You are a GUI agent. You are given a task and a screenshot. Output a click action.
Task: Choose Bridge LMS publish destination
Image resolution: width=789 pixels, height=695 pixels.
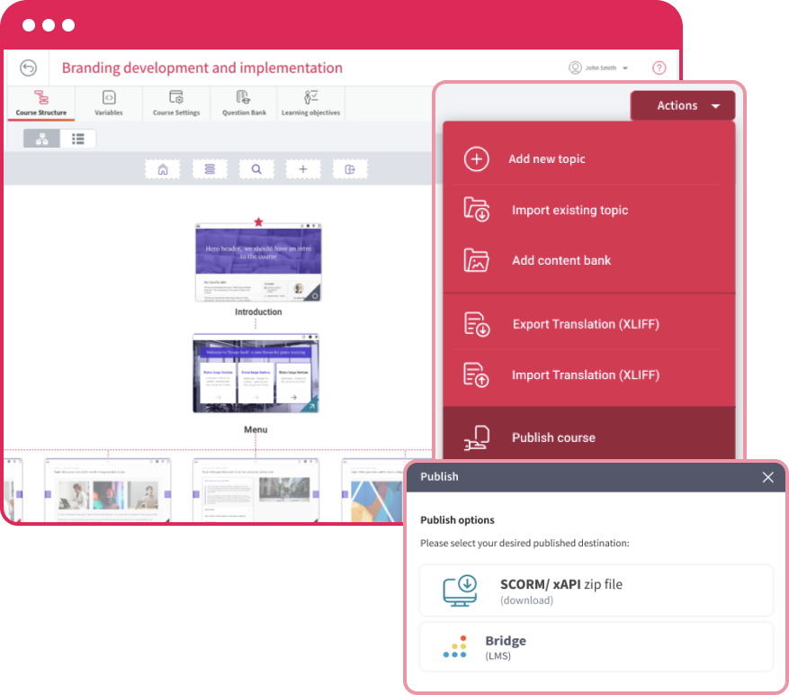596,646
